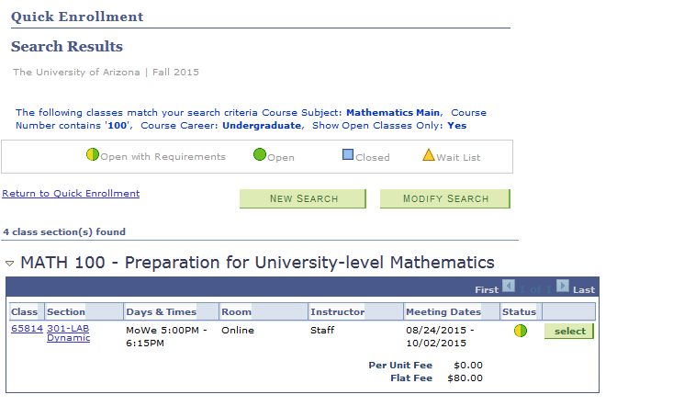Click the green Open legend icon
The image size is (673, 417).
tap(260, 155)
